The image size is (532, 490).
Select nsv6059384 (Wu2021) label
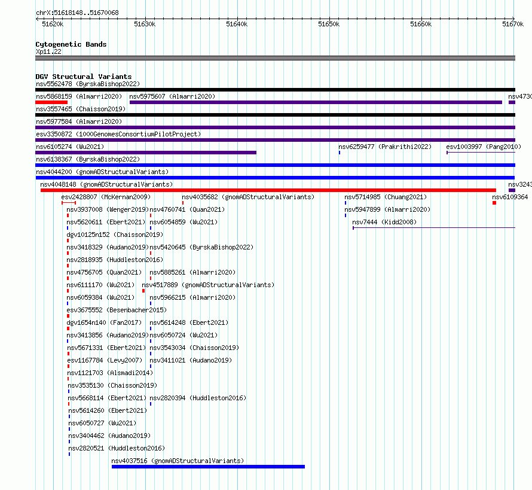[100, 297]
